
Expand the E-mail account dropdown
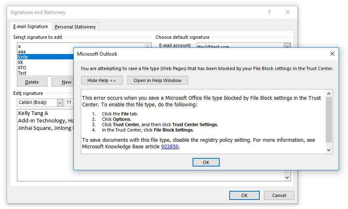[287, 46]
